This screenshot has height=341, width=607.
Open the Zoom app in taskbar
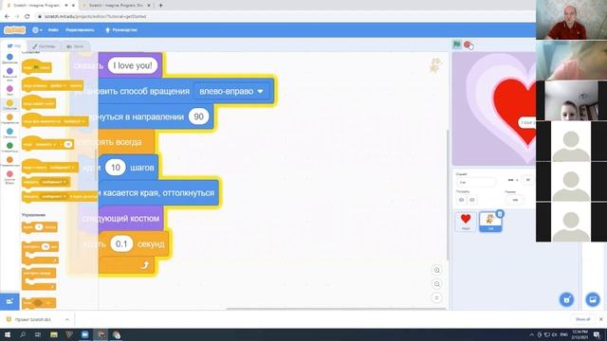coord(84,334)
